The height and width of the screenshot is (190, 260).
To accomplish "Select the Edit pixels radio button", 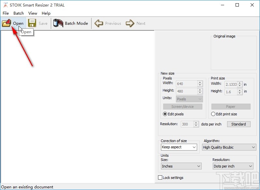I will [x=165, y=114].
